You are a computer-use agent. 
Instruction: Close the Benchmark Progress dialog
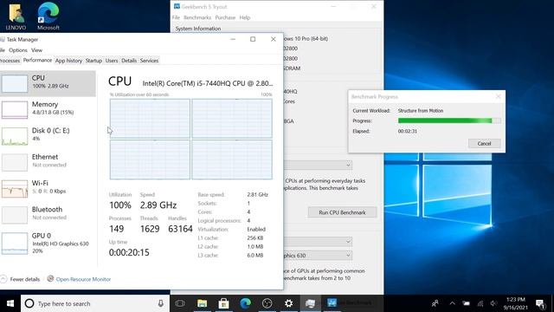click(499, 96)
